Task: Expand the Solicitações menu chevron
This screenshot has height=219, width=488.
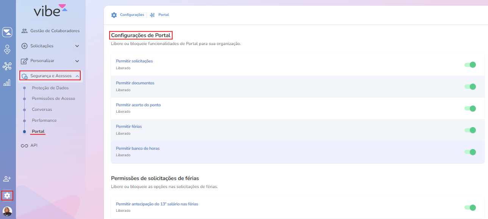Action: pos(77,46)
